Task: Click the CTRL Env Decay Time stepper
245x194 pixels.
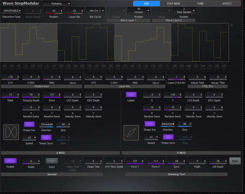Action: click(218, 77)
